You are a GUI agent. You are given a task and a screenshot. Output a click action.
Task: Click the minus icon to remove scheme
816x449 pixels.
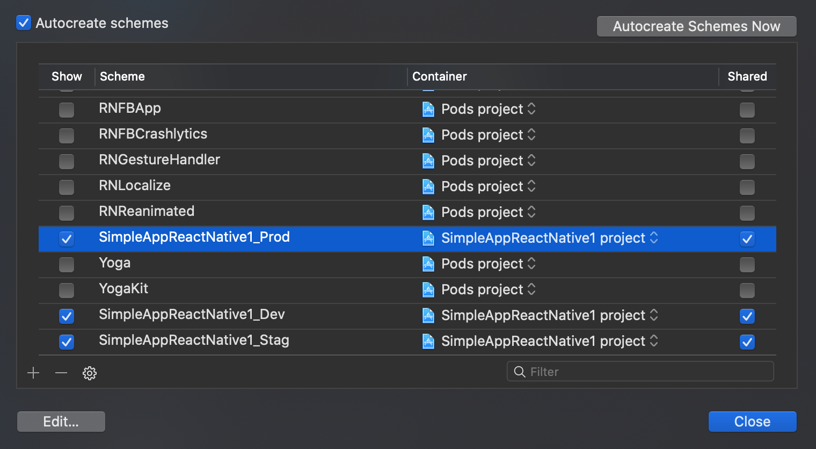pos(61,373)
